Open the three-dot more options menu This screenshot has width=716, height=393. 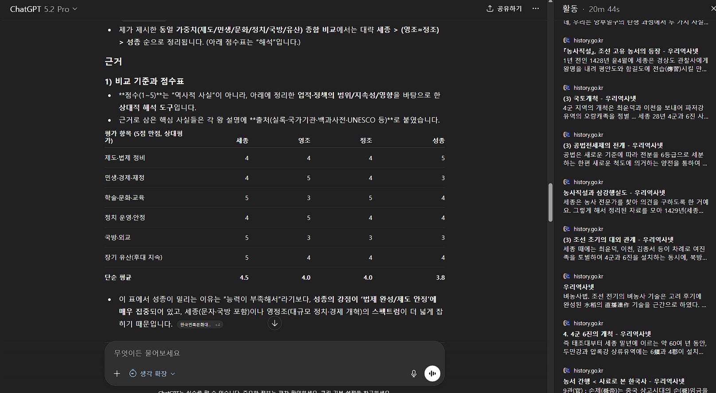tap(536, 9)
